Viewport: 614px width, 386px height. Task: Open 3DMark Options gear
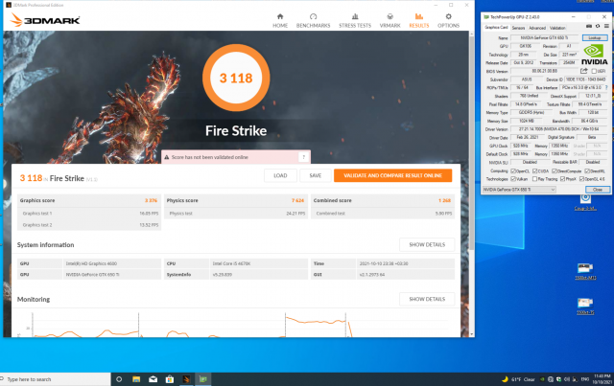(448, 20)
